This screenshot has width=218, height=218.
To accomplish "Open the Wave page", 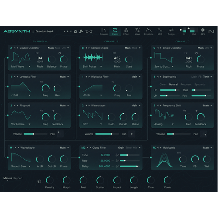I will point(137,31).
